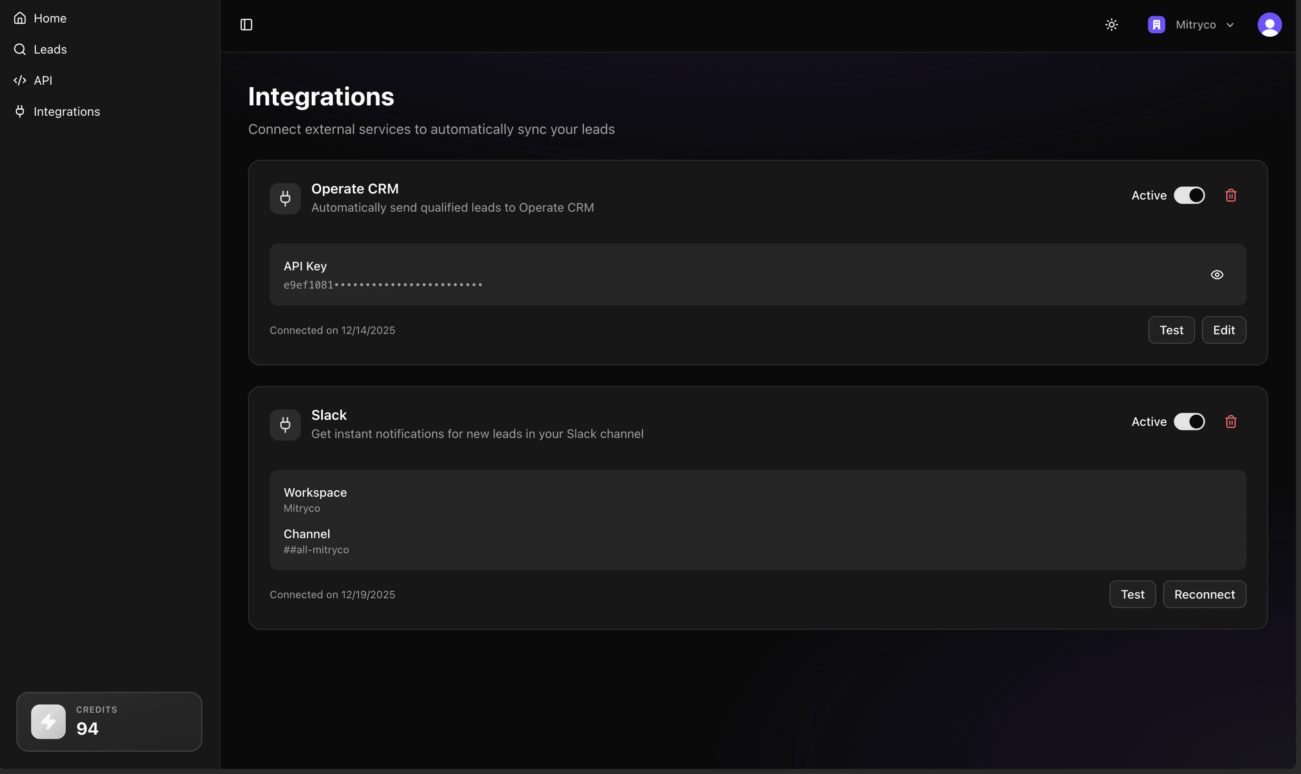Edit the Operate CRM API key
This screenshot has height=774, width=1301.
coord(1224,330)
